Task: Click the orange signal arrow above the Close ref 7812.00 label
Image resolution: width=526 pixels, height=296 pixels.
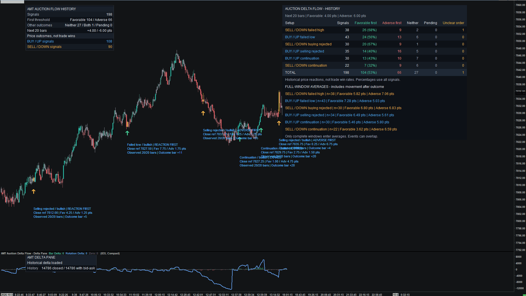Action: pos(34,191)
